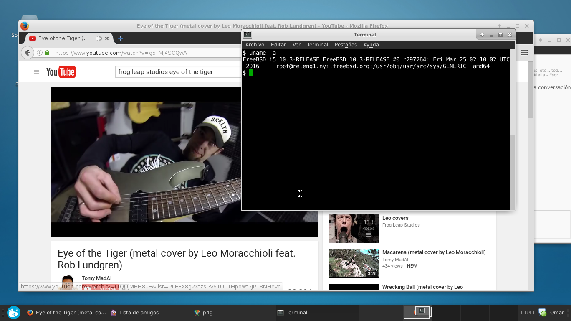
Task: Open the Terminal menu in the menu bar
Action: click(318, 45)
